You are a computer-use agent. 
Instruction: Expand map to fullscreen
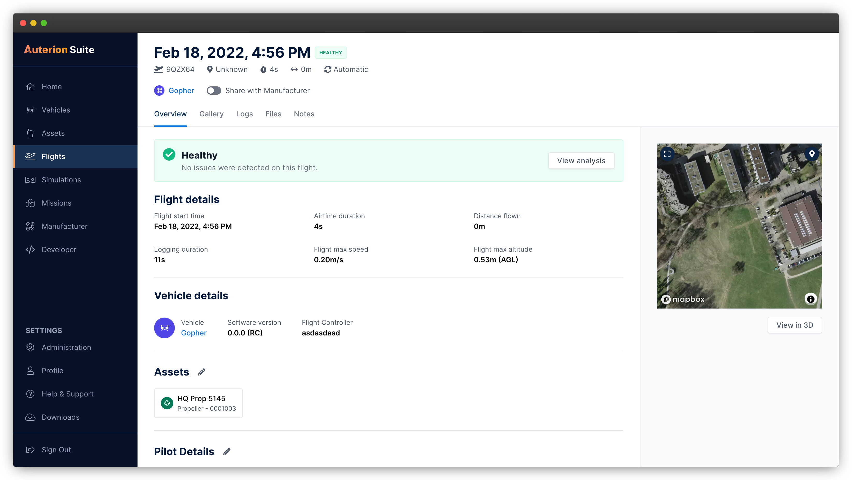click(x=667, y=154)
